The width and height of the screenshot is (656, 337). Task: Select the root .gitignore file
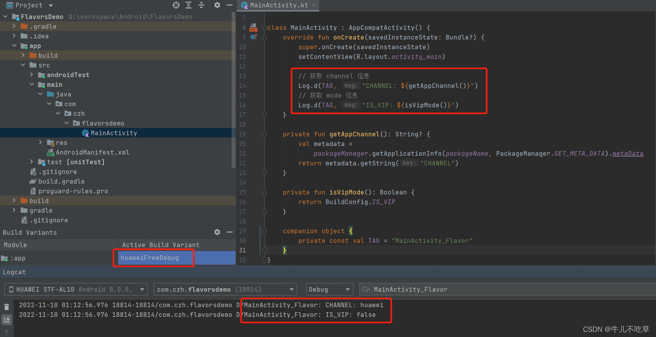tap(48, 220)
